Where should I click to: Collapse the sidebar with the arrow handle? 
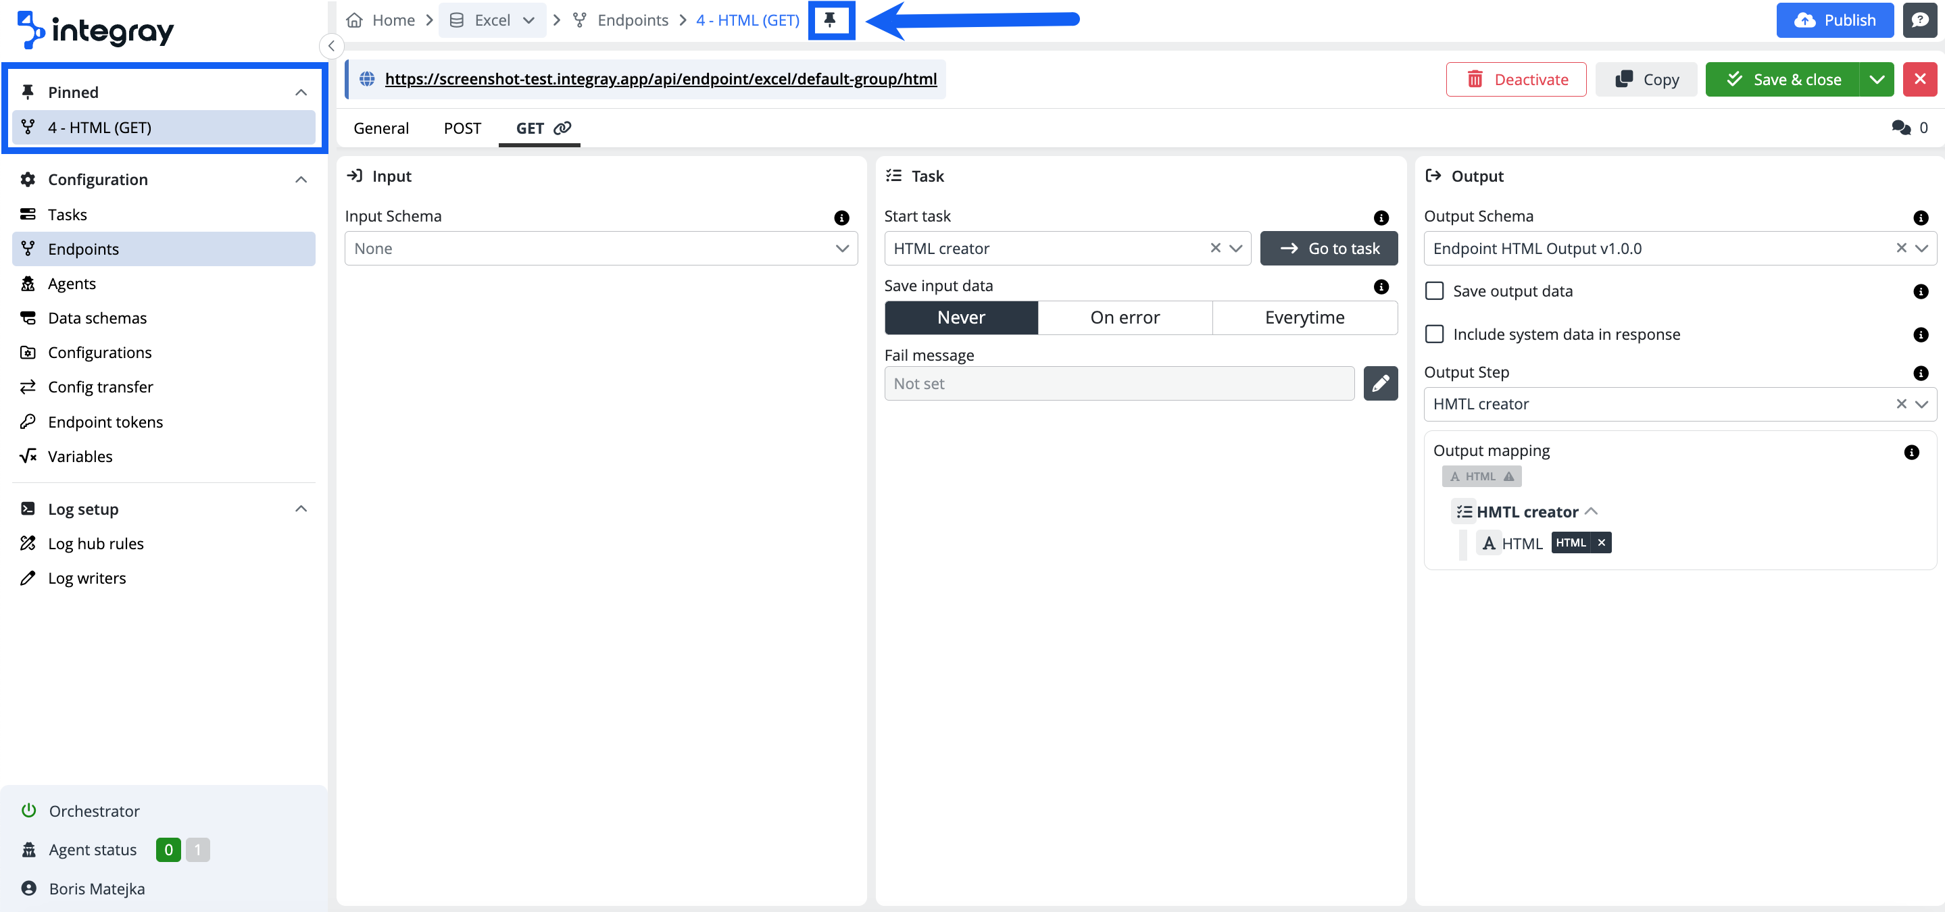(x=331, y=46)
